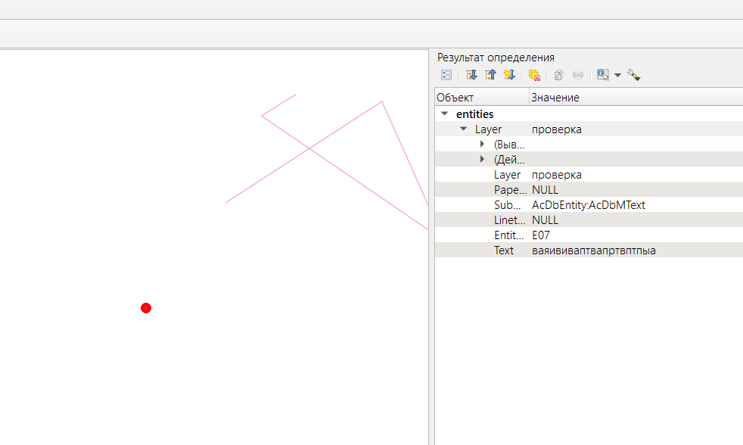This screenshot has width=743, height=445.
Task: Expand the (Выв... derived attributes node
Action: click(482, 144)
